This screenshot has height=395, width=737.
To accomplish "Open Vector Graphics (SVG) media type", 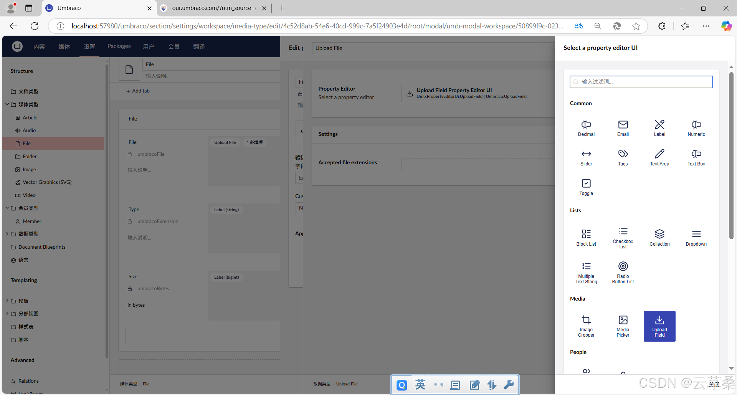I will (47, 182).
